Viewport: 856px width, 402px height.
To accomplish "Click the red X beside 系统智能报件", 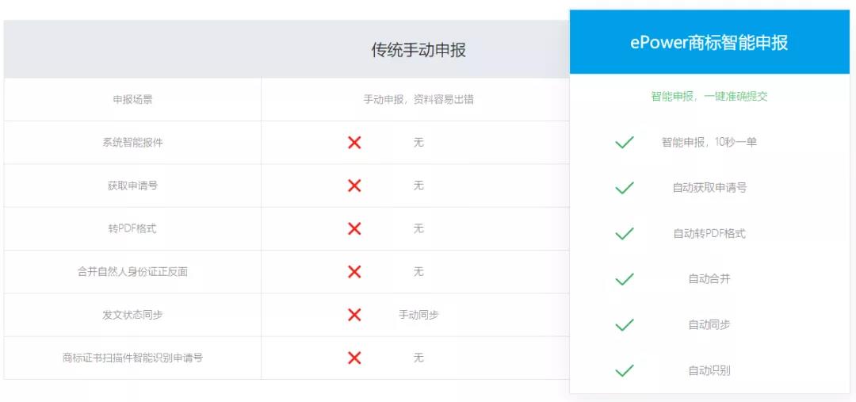I will [354, 143].
